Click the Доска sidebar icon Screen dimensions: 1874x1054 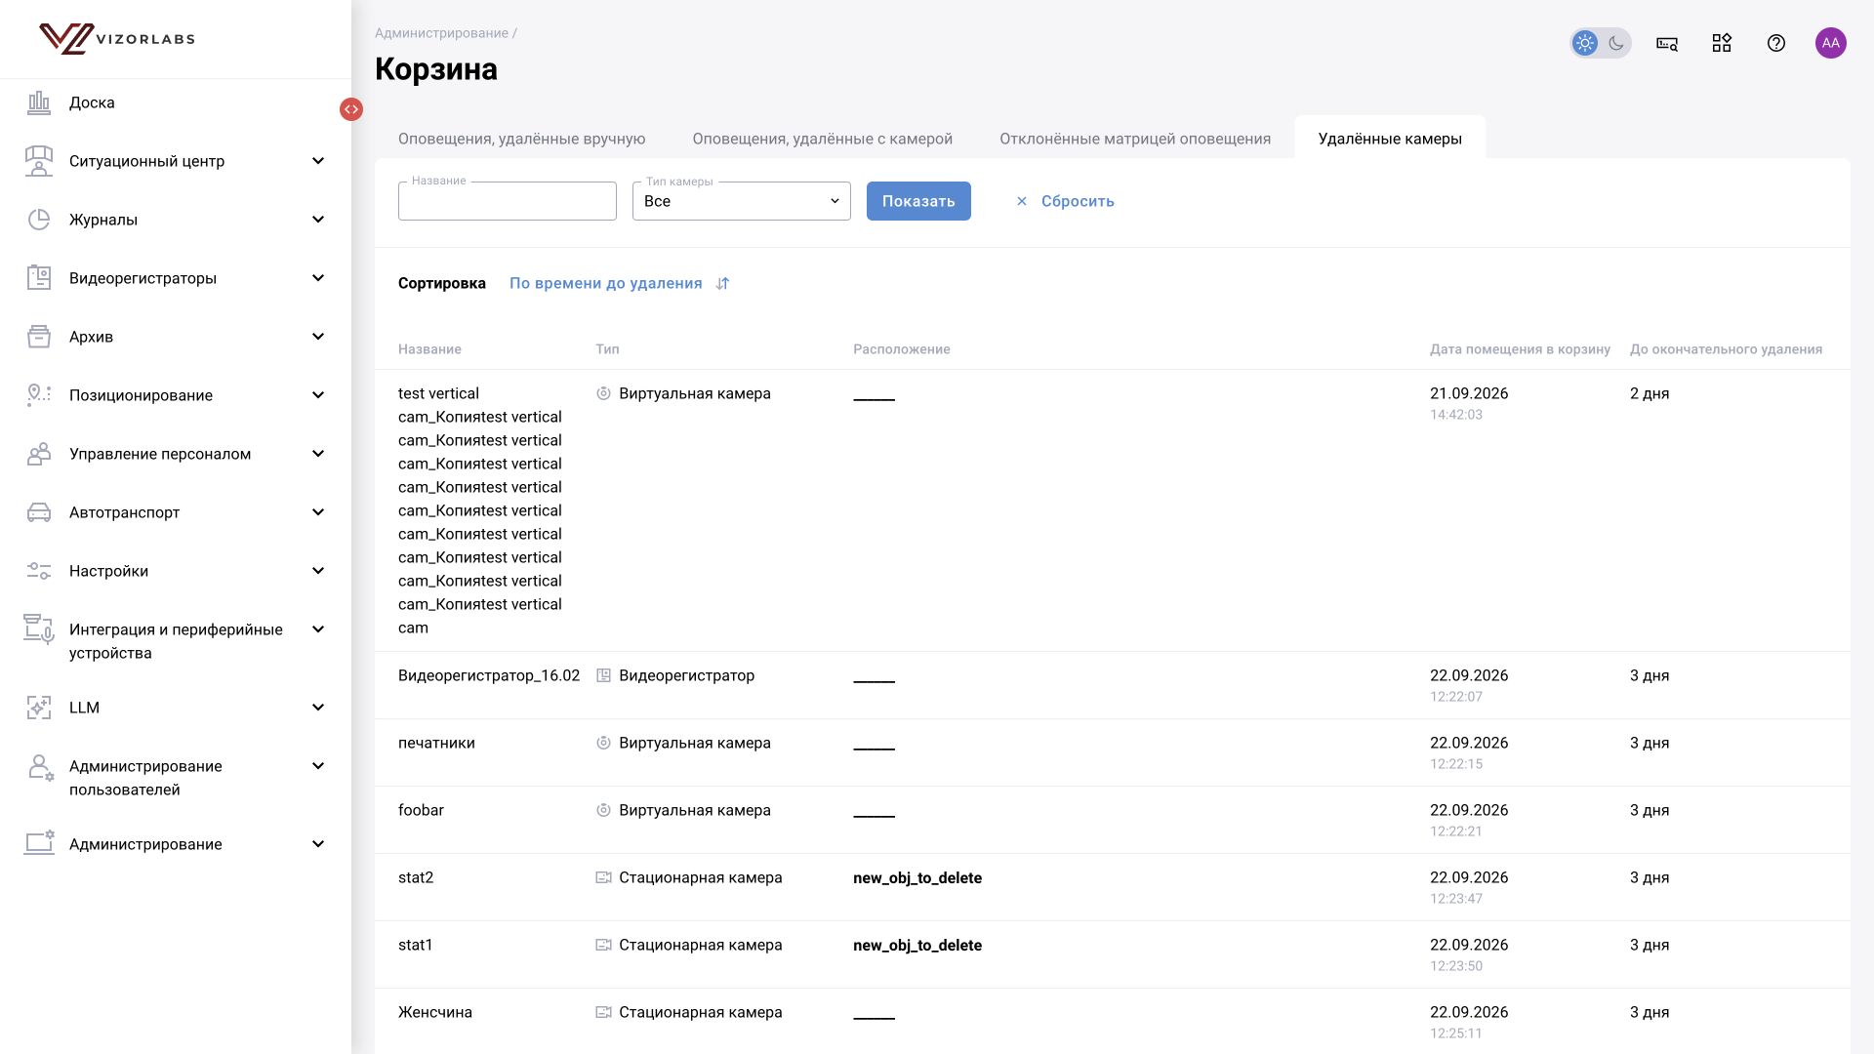pos(39,102)
